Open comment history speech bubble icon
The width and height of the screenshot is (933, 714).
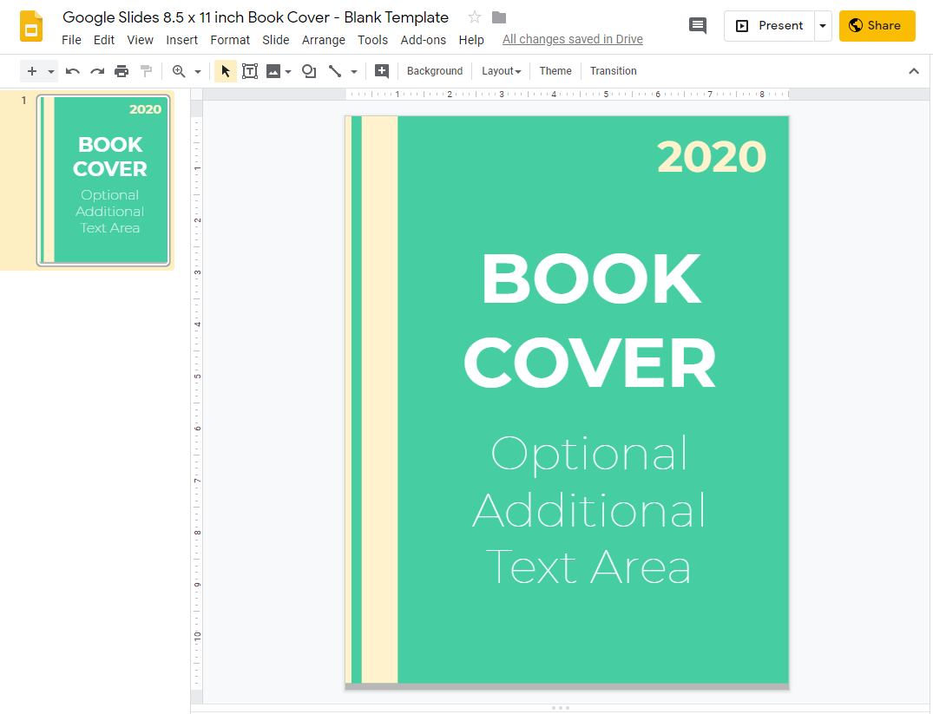pyautogui.click(x=698, y=25)
